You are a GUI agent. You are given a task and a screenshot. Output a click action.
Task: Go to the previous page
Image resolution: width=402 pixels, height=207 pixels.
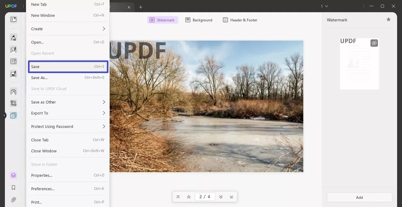pos(189,197)
